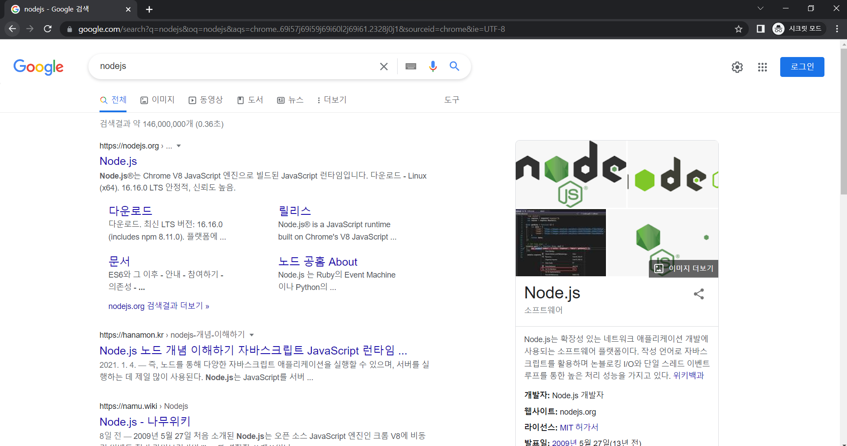Expand the nodejs.org result options arrow
847x446 pixels.
pyautogui.click(x=179, y=146)
